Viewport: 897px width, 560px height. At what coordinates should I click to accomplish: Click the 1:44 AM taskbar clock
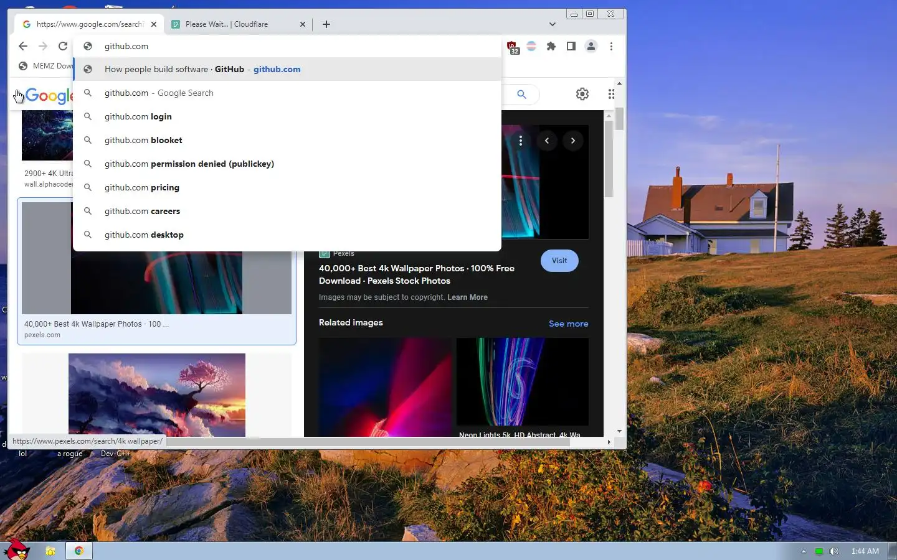(x=865, y=551)
